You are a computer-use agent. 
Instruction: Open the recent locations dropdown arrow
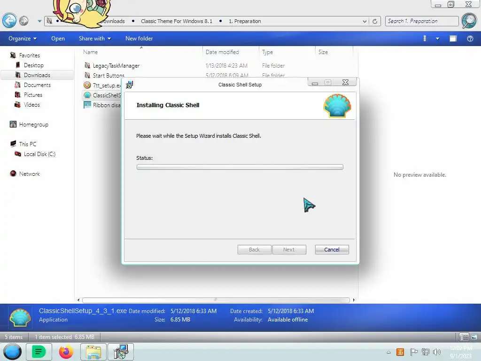click(x=39, y=21)
